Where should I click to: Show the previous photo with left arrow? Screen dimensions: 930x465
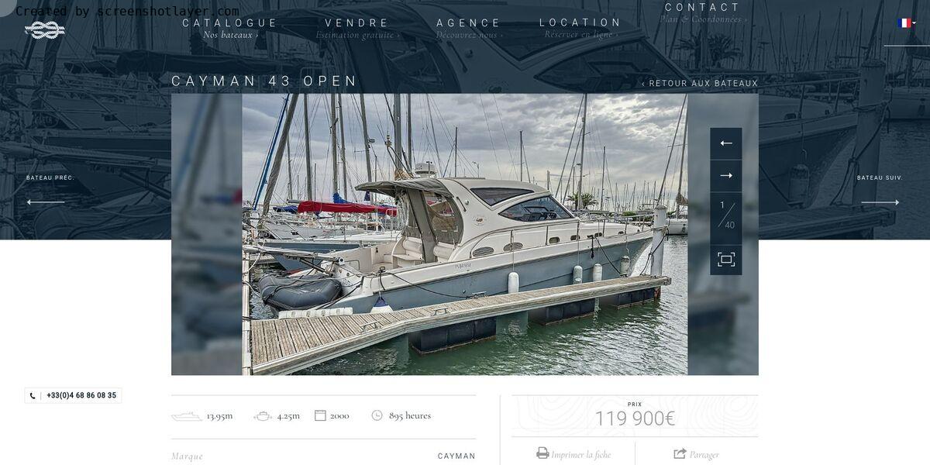(x=726, y=143)
